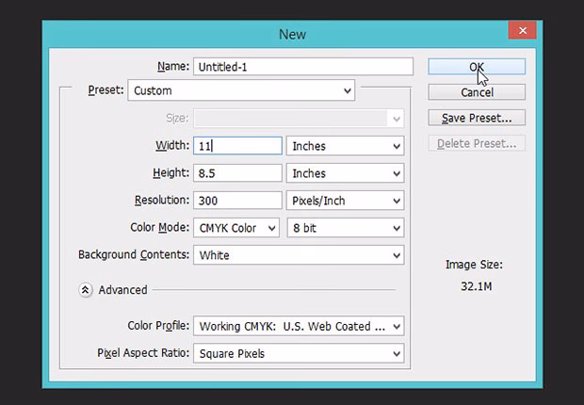Open the Color Mode dropdown showing CMYK Color
The height and width of the screenshot is (405, 584).
tap(236, 228)
